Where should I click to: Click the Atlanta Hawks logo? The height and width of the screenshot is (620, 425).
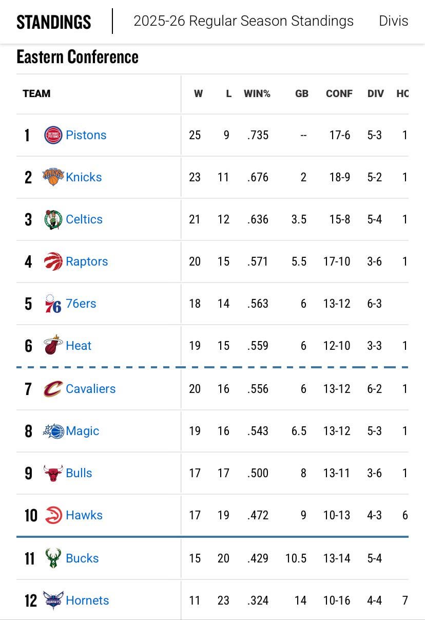click(53, 515)
